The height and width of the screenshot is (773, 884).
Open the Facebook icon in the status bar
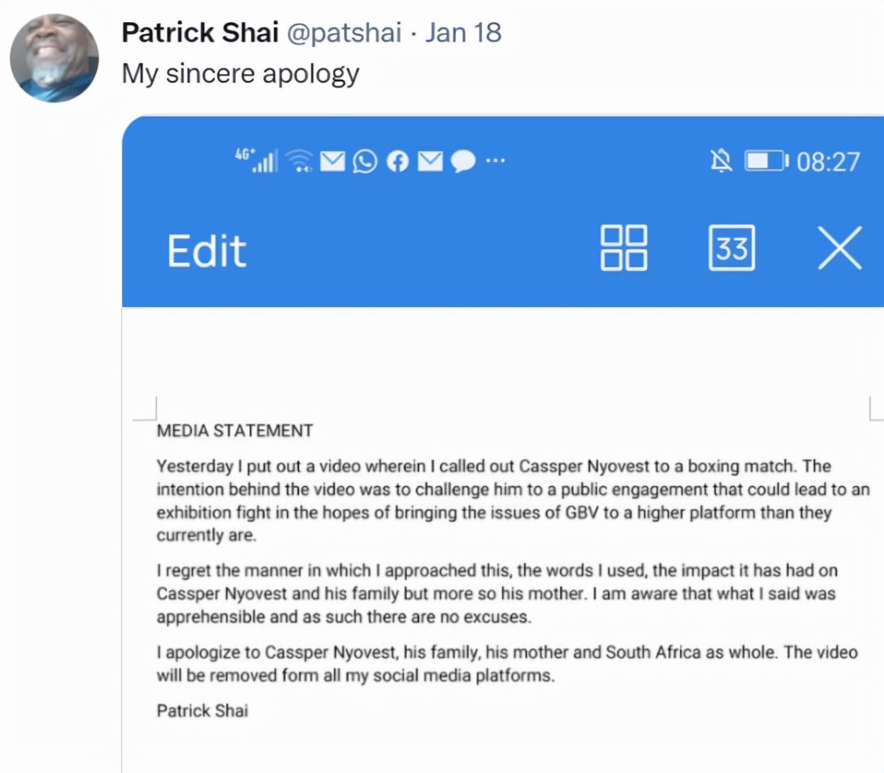click(397, 161)
